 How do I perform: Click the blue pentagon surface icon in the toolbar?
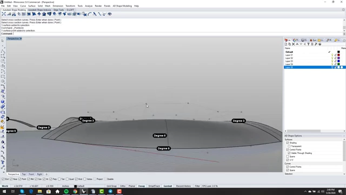pyautogui.click(x=44, y=14)
